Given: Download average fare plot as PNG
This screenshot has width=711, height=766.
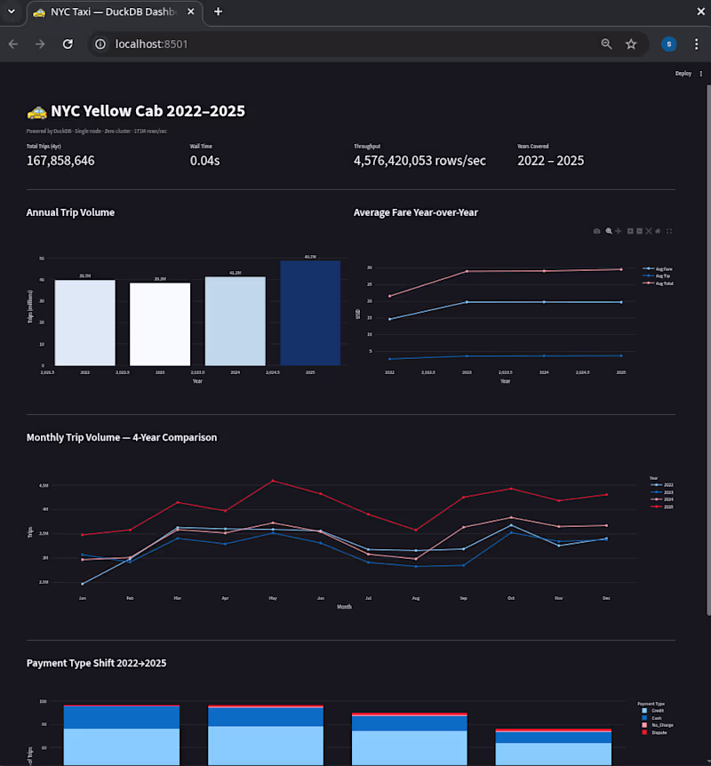Looking at the screenshot, I should 596,231.
